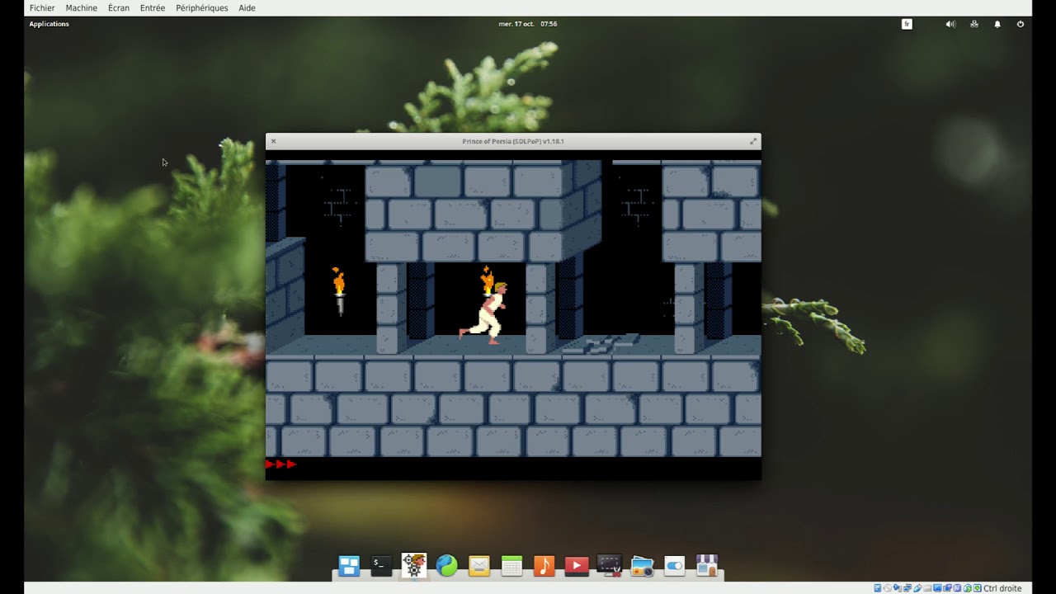Open the Machine menu
1056x594 pixels.
coord(81,8)
